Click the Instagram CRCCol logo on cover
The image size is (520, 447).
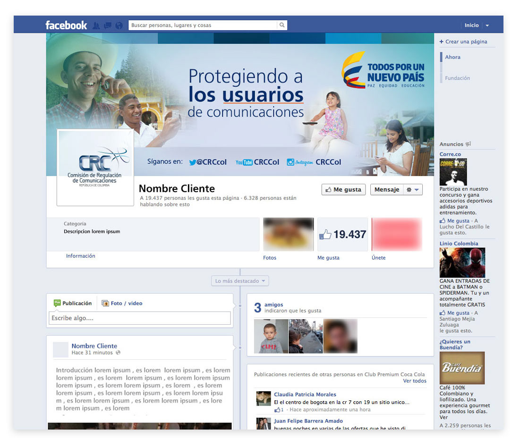click(x=300, y=162)
